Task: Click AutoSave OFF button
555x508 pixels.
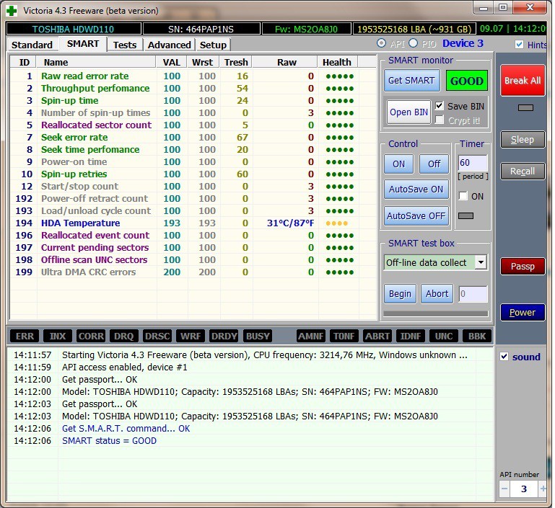Action: click(x=416, y=216)
